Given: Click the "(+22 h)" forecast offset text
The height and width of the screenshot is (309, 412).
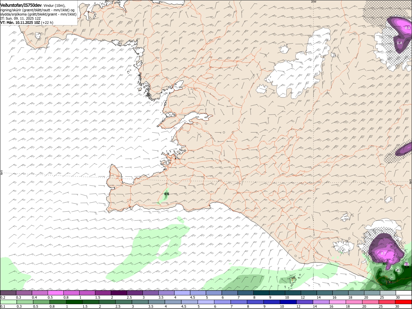Looking at the screenshot, I should (x=47, y=23).
